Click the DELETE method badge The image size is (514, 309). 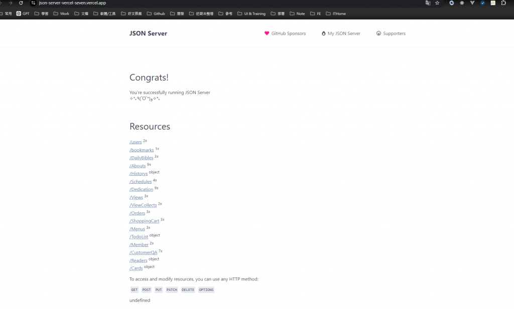pos(188,289)
